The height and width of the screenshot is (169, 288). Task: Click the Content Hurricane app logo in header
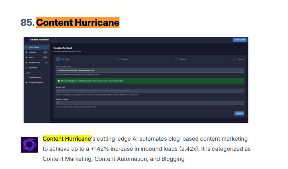pos(27,40)
